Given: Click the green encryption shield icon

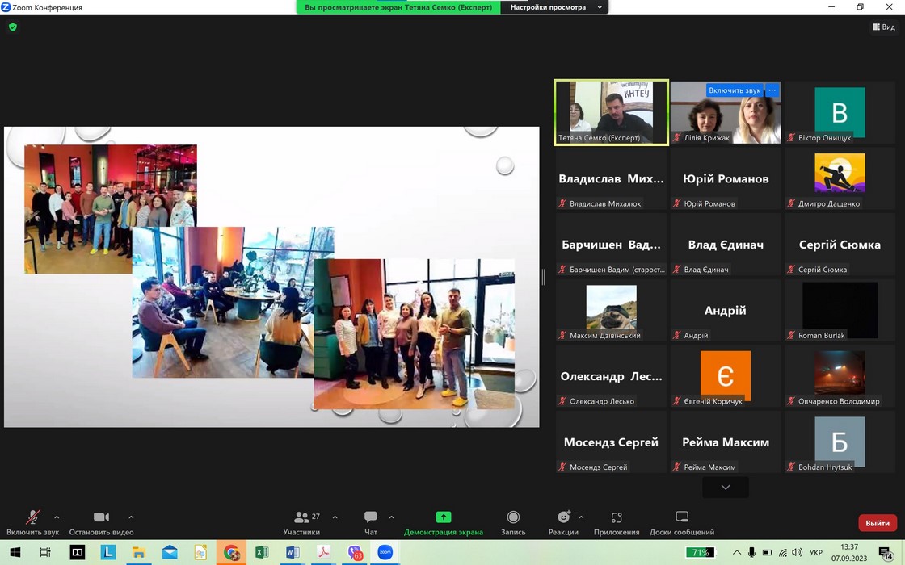Looking at the screenshot, I should (x=12, y=27).
